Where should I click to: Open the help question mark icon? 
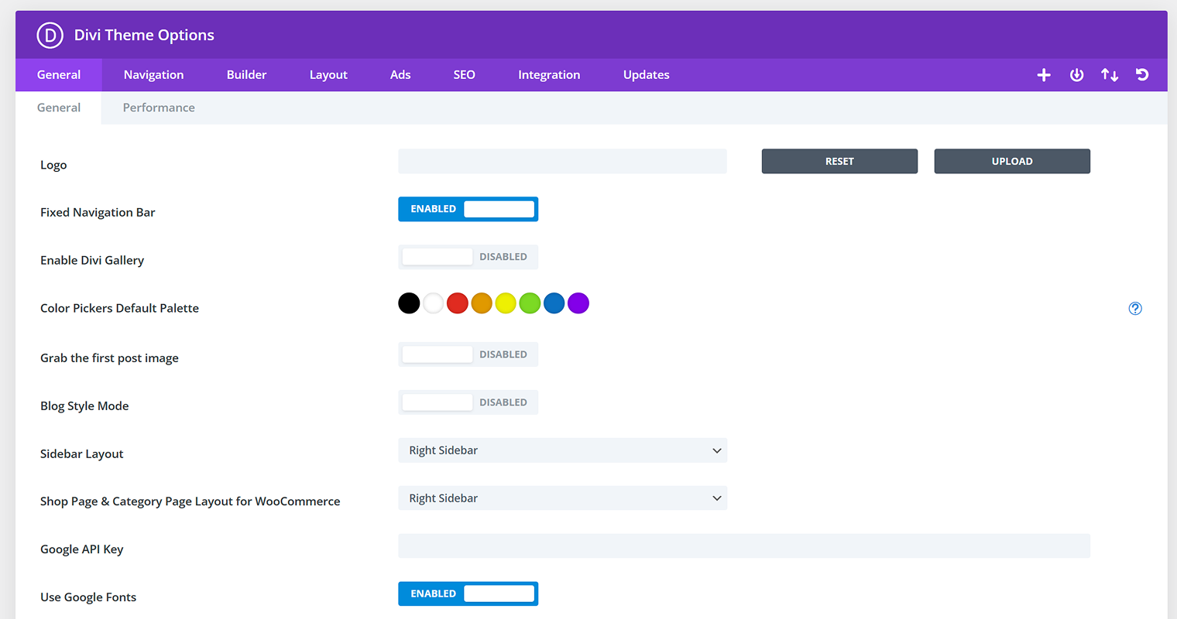(x=1135, y=309)
